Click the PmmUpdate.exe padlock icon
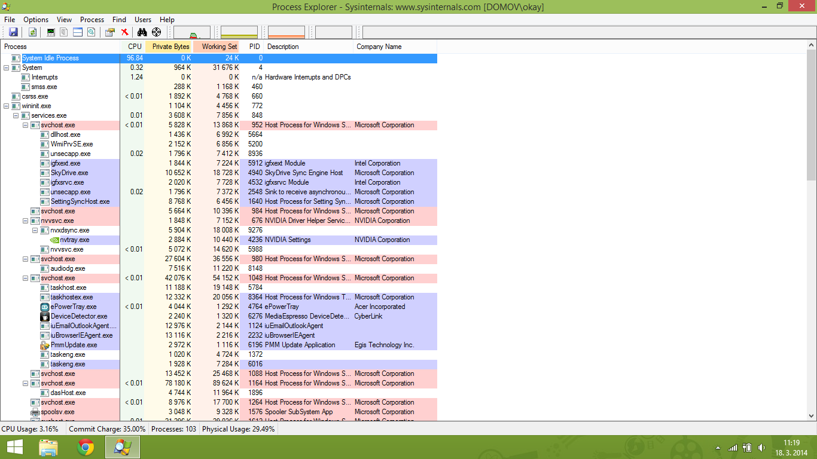817x459 pixels. 45,345
